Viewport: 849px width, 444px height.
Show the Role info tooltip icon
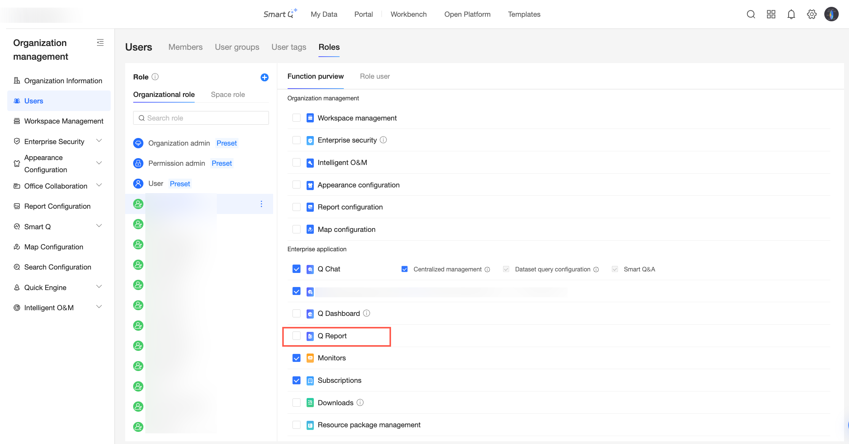click(x=155, y=77)
